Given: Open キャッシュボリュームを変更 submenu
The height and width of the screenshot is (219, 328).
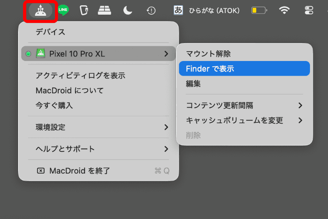Looking at the screenshot, I should [x=244, y=120].
